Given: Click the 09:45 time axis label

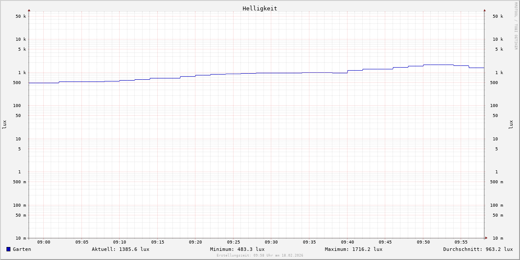Looking at the screenshot, I should (385, 242).
